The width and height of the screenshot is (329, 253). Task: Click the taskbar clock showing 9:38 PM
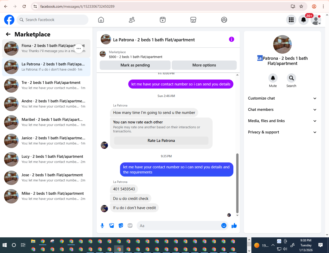click(x=306, y=245)
